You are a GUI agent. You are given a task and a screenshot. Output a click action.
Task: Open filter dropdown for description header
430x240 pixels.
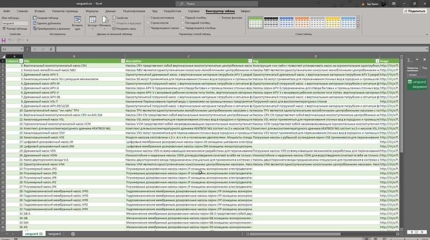250,61
